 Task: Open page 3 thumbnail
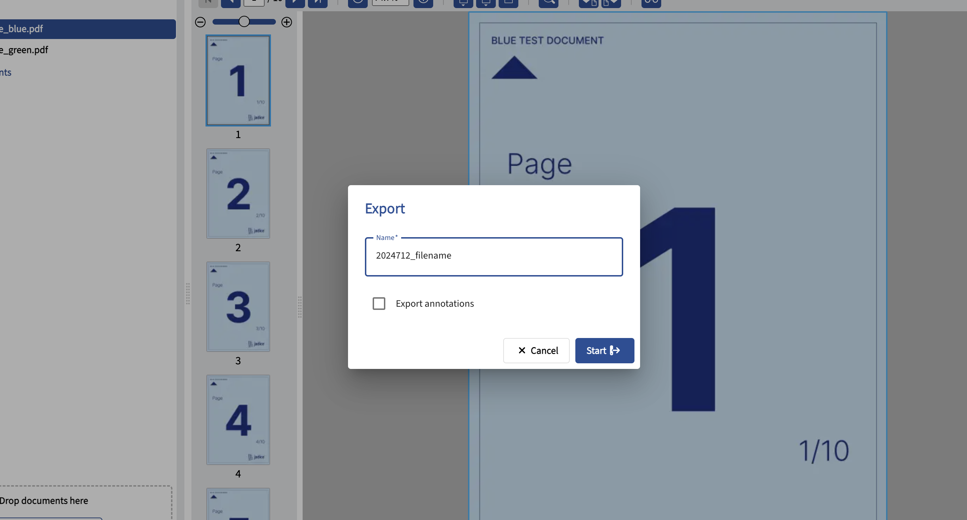238,306
